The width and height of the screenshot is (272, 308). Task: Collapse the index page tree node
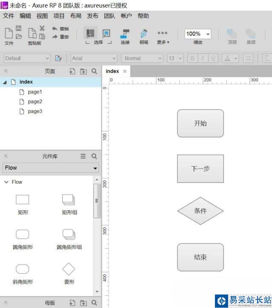(x=5, y=82)
